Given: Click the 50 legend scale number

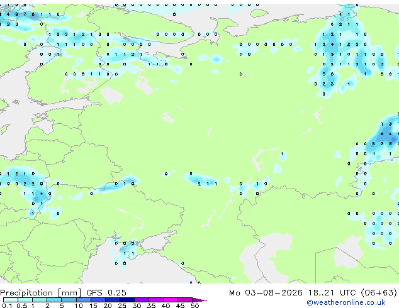Looking at the screenshot, I should (x=194, y=305).
